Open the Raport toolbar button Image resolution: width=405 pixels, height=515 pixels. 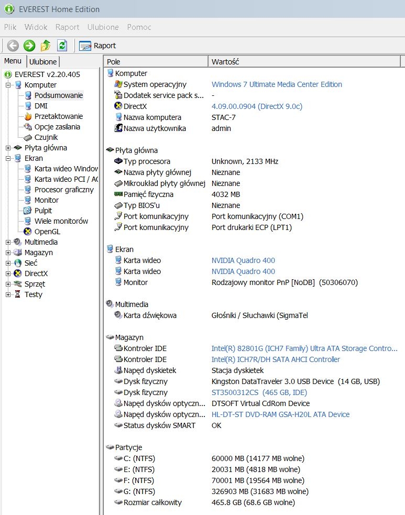point(97,46)
